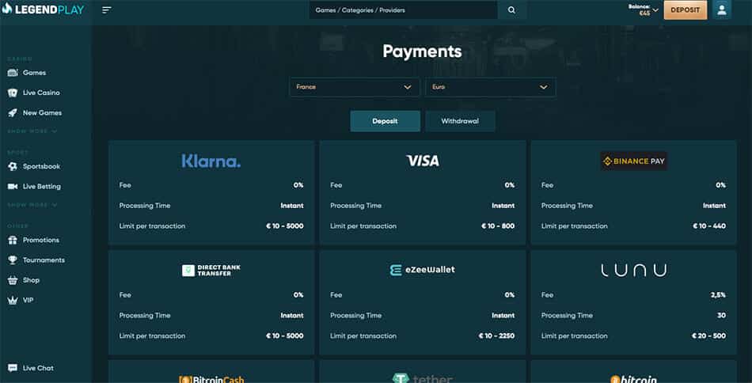Click the Live Casino cards icon
752x383 pixels.
point(13,93)
